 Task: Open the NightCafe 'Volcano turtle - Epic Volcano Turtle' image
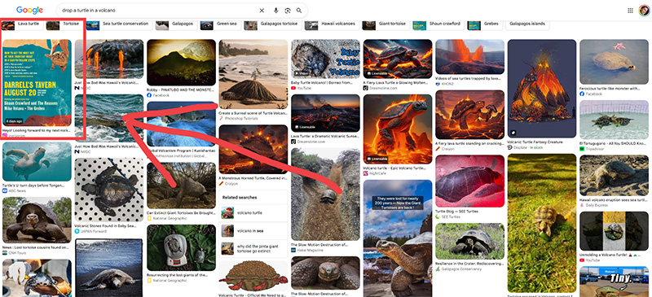click(x=398, y=129)
